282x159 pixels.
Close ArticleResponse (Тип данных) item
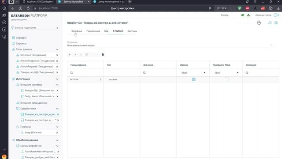coord(57,61)
